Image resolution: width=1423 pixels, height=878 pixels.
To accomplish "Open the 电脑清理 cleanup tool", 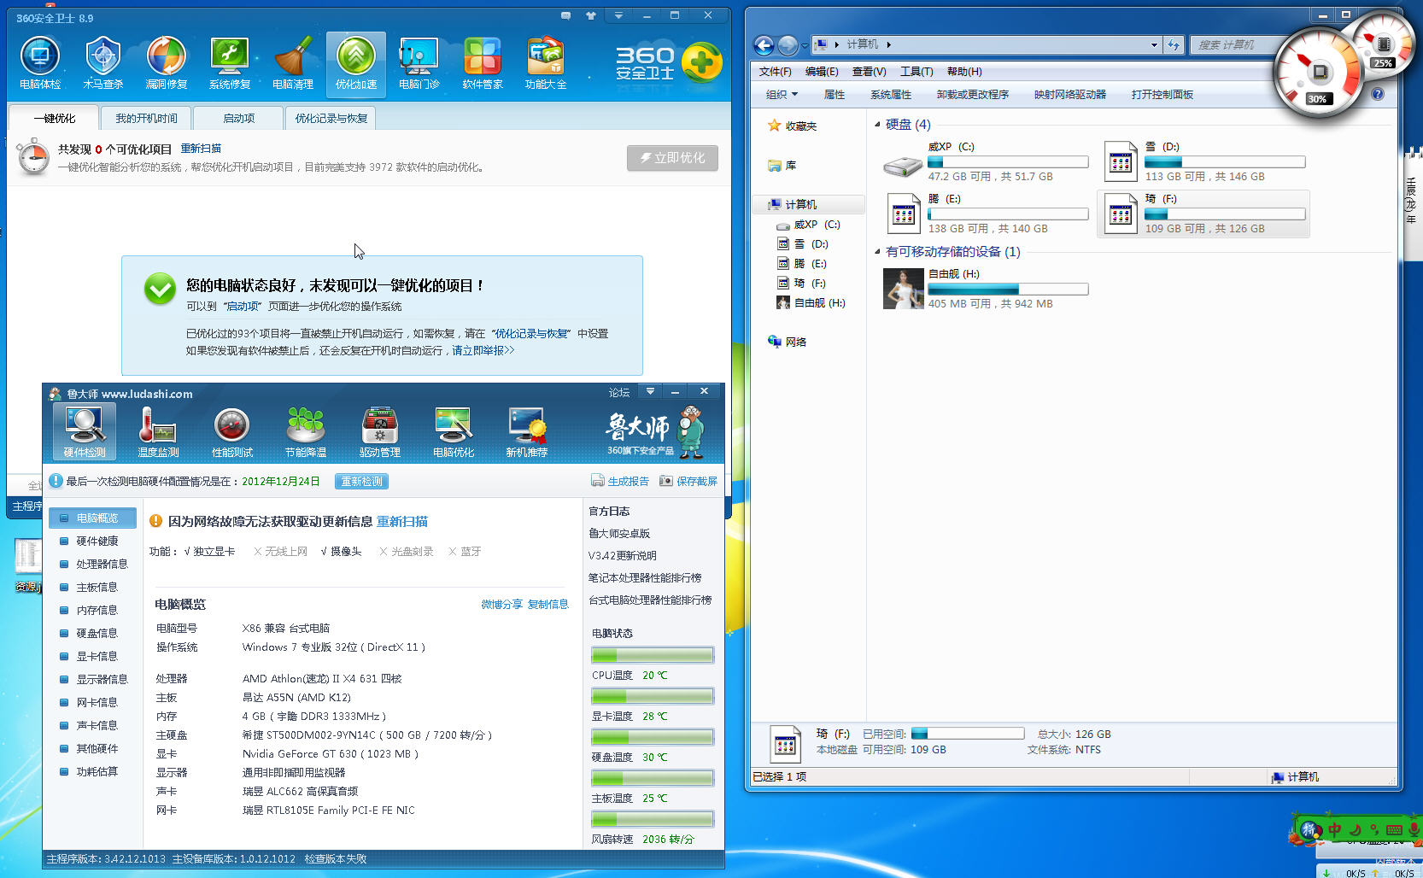I will click(x=293, y=60).
